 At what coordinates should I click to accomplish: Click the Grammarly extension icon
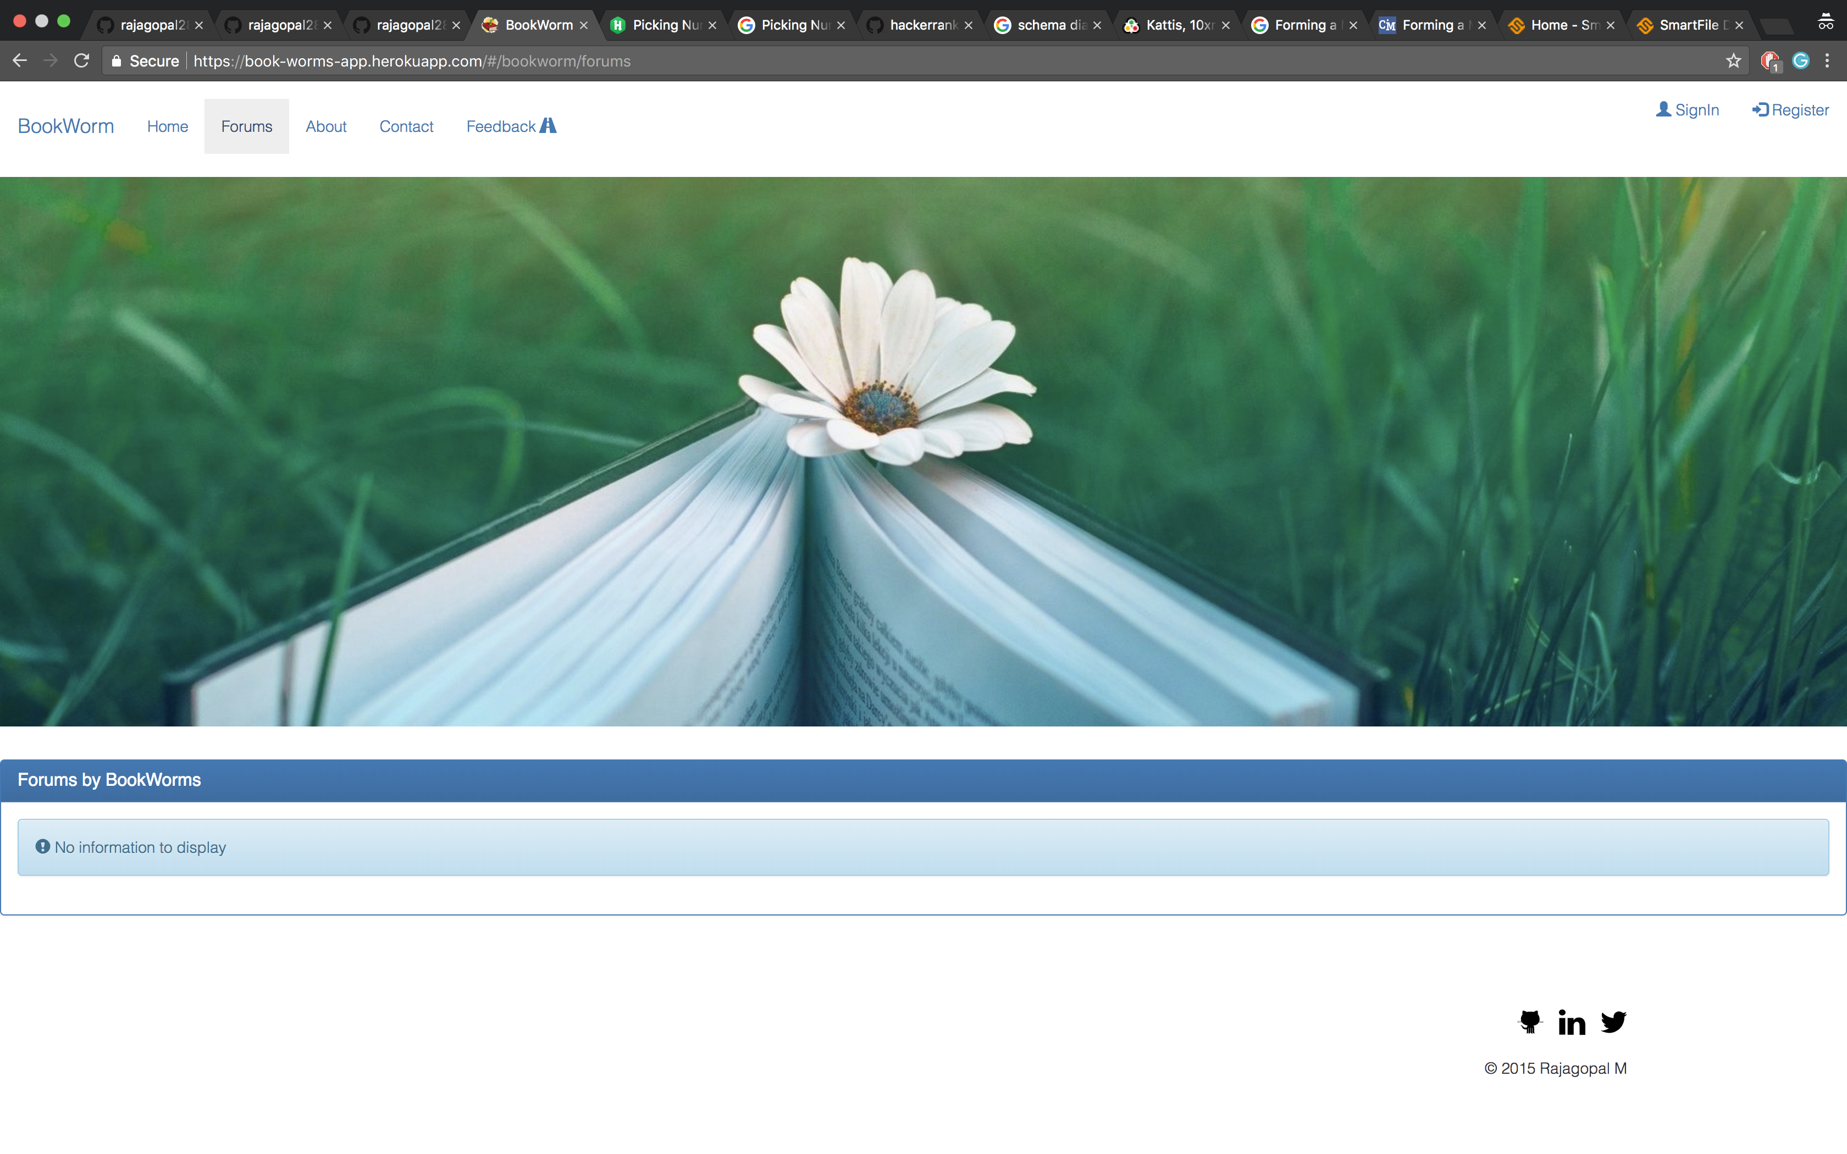click(1800, 61)
